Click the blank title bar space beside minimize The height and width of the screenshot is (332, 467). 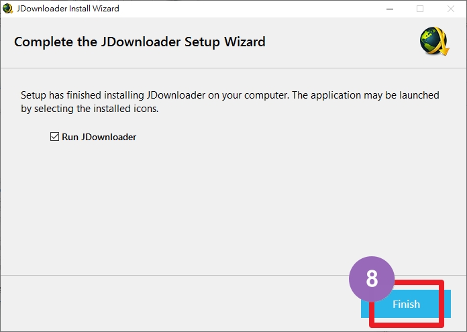[250, 9]
